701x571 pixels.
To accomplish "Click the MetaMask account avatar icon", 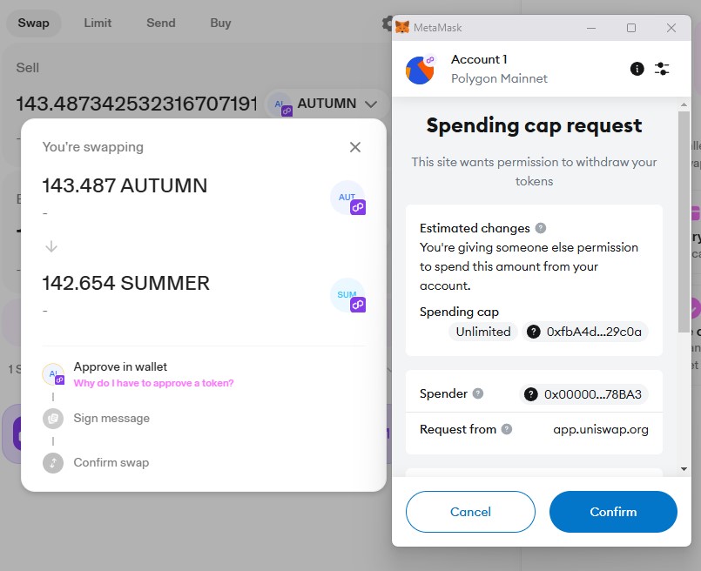I will (421, 70).
